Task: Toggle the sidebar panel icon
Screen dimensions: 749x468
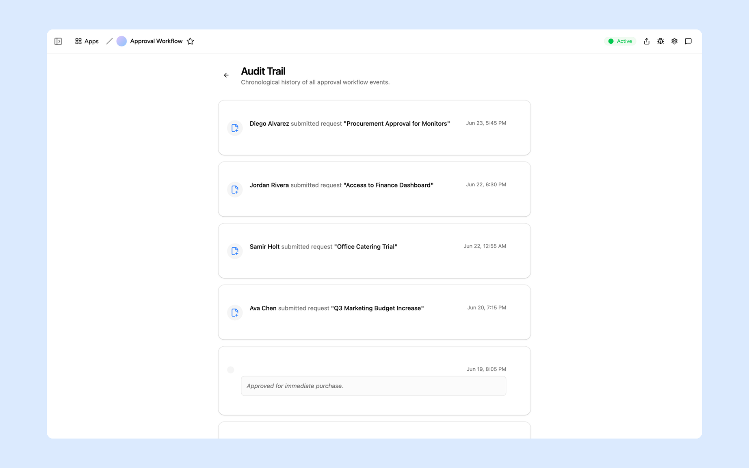Action: click(58, 41)
